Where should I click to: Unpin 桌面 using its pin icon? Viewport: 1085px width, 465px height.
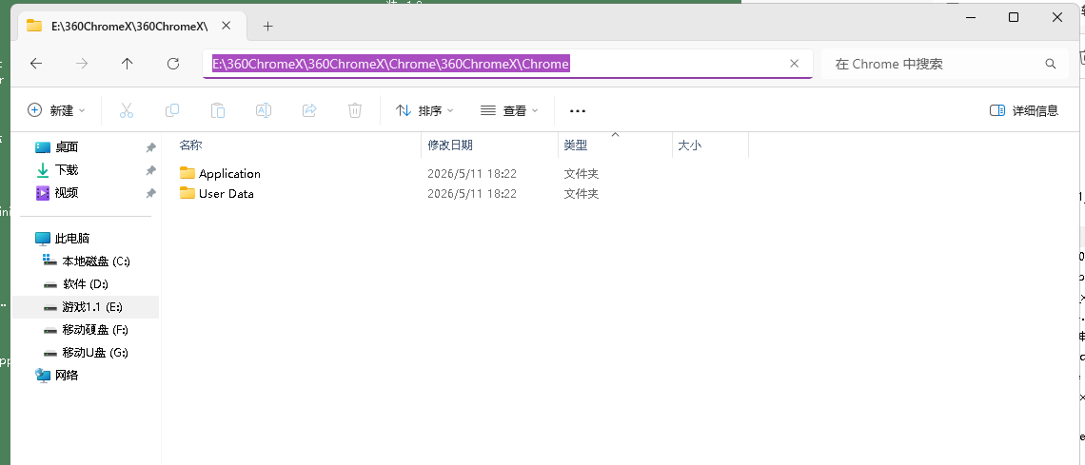[150, 147]
